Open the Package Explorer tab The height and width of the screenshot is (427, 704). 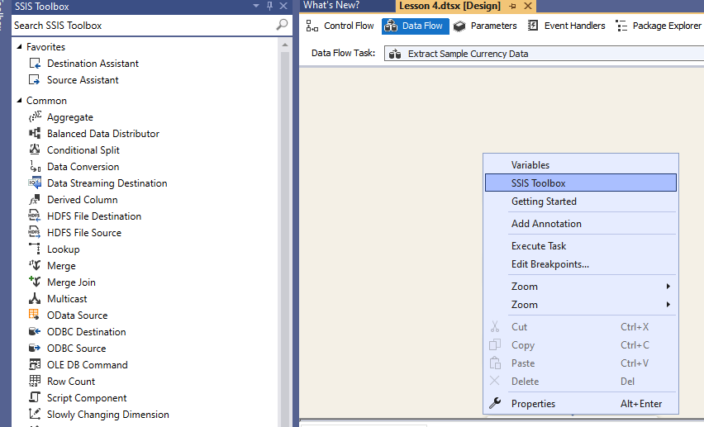coord(658,26)
